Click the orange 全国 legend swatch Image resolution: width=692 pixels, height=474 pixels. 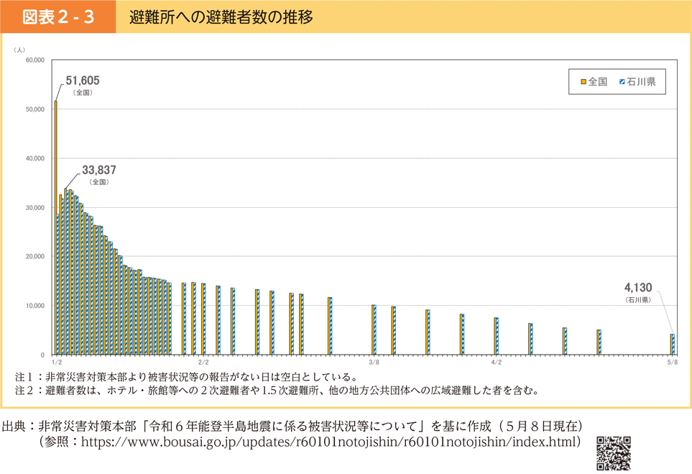583,82
